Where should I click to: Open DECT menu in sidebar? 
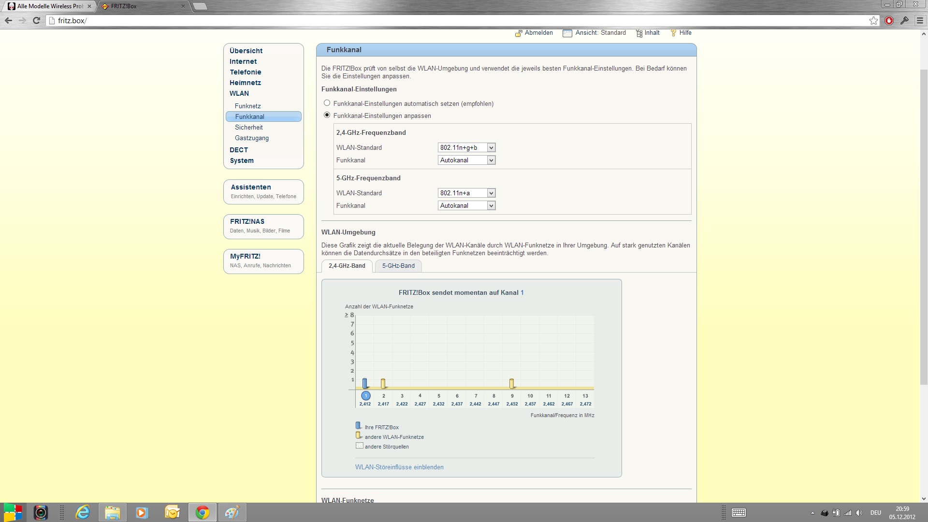[x=239, y=150]
